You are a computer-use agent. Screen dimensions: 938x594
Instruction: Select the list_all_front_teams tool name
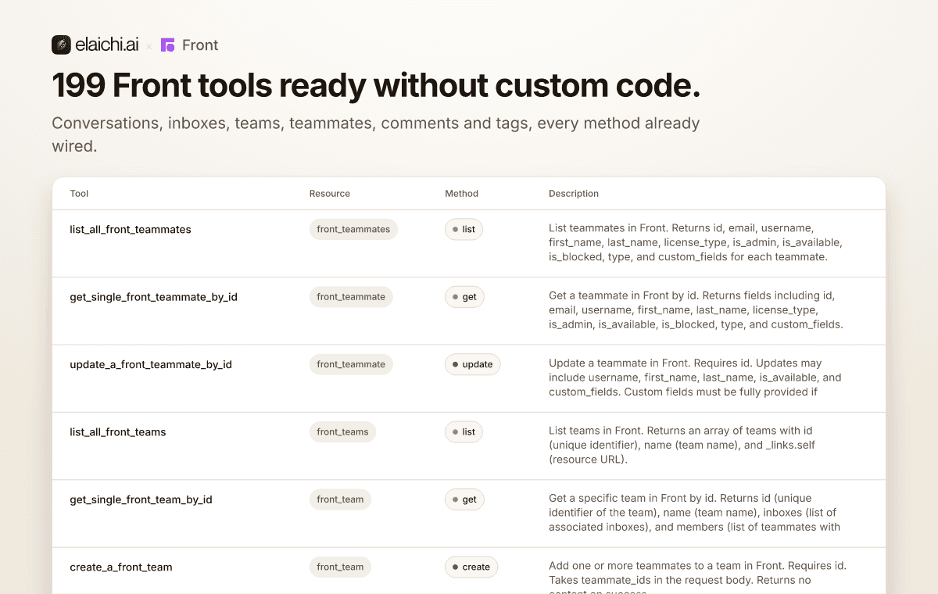(x=118, y=432)
